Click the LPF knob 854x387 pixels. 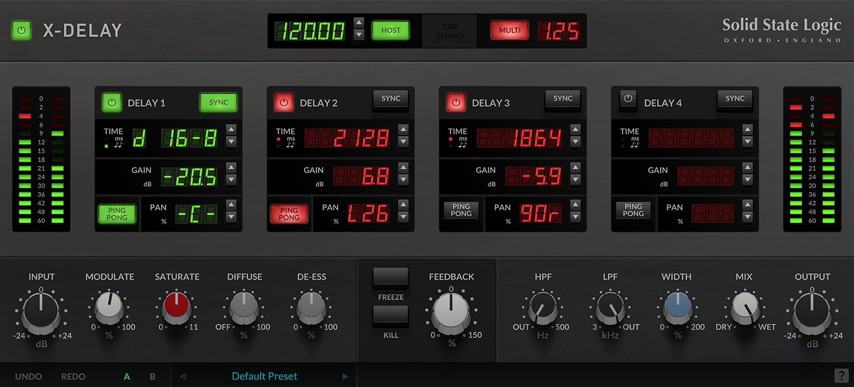coord(610,308)
